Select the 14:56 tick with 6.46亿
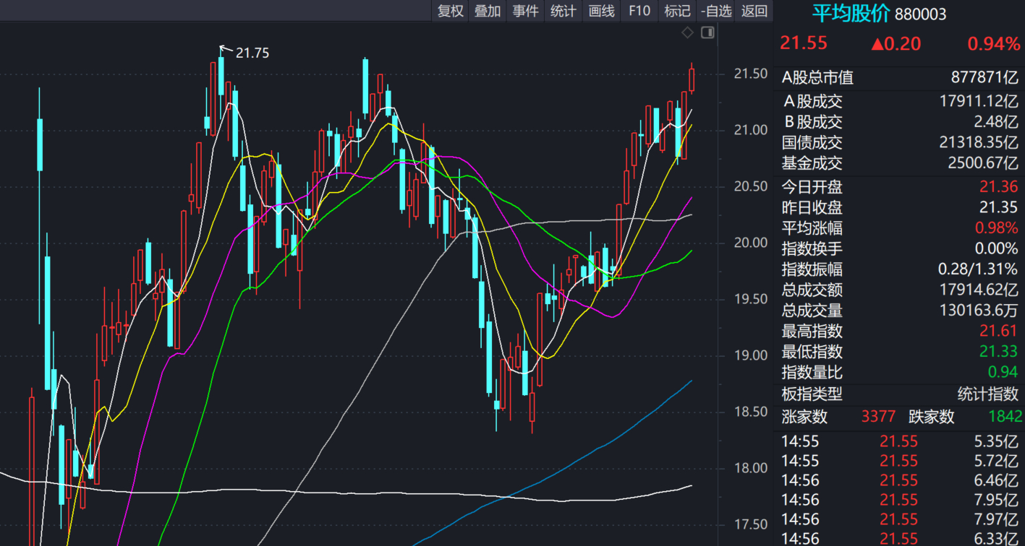The height and width of the screenshot is (546, 1025). pyautogui.click(x=900, y=480)
